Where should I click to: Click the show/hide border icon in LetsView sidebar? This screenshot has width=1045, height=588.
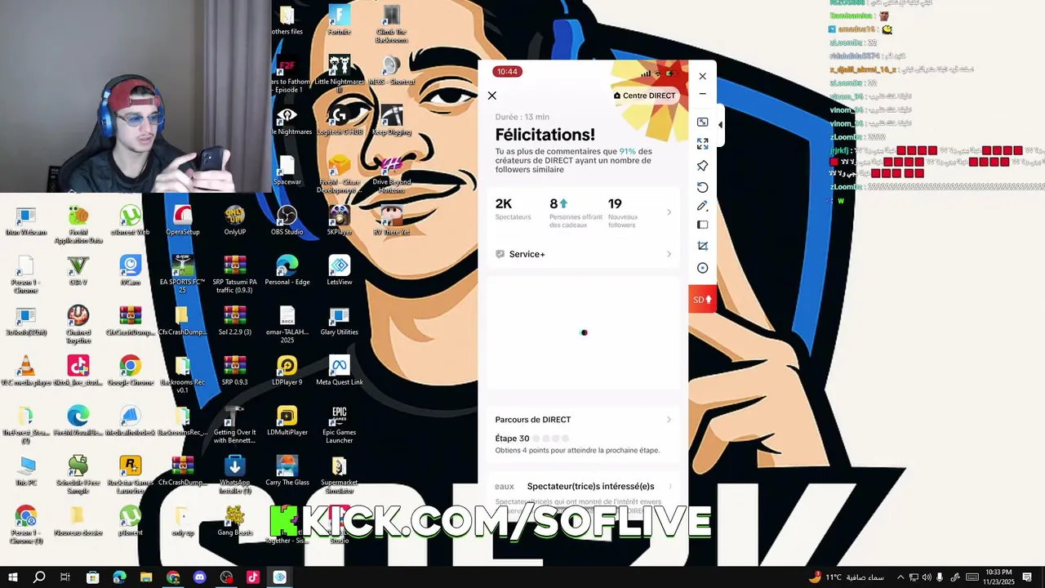click(x=702, y=225)
